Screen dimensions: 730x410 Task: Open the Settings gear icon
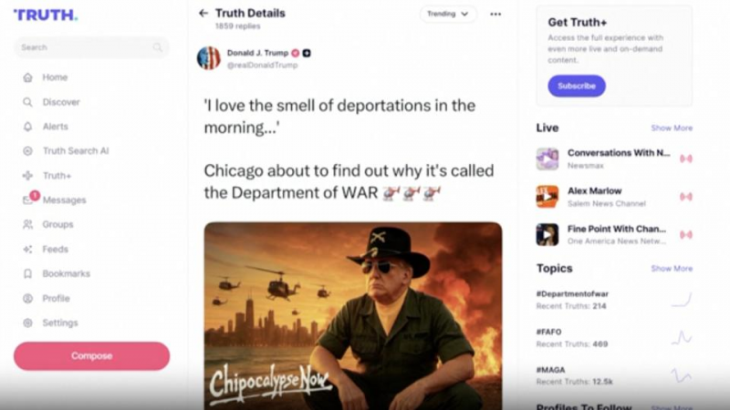[28, 323]
